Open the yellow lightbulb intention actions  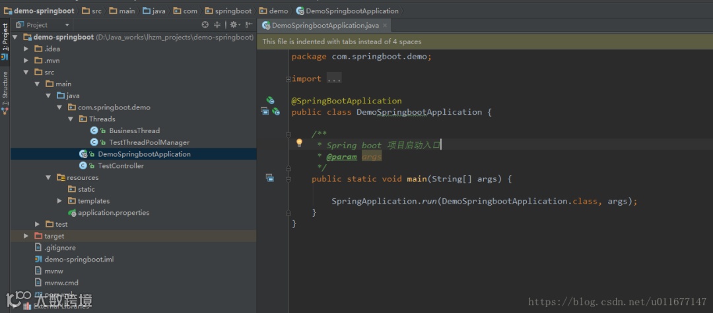click(x=299, y=143)
